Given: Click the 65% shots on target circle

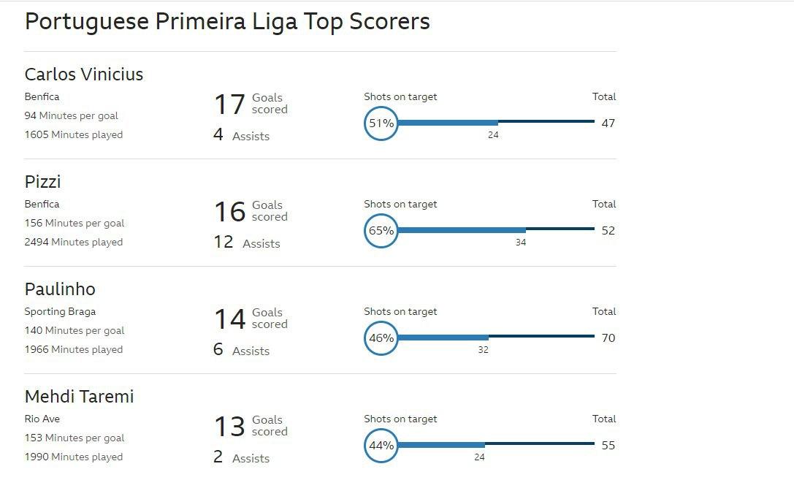Looking at the screenshot, I should (381, 230).
